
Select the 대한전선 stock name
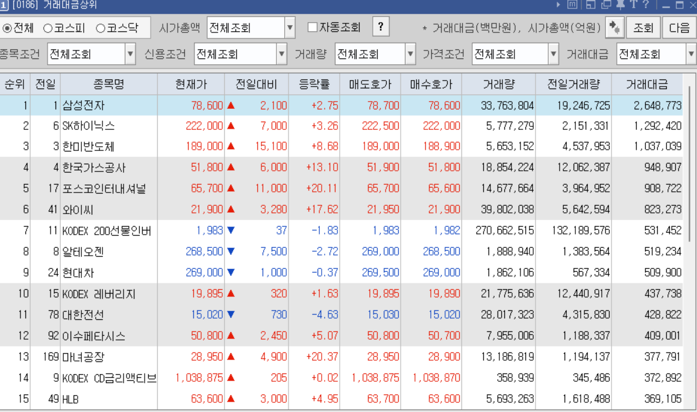(83, 315)
